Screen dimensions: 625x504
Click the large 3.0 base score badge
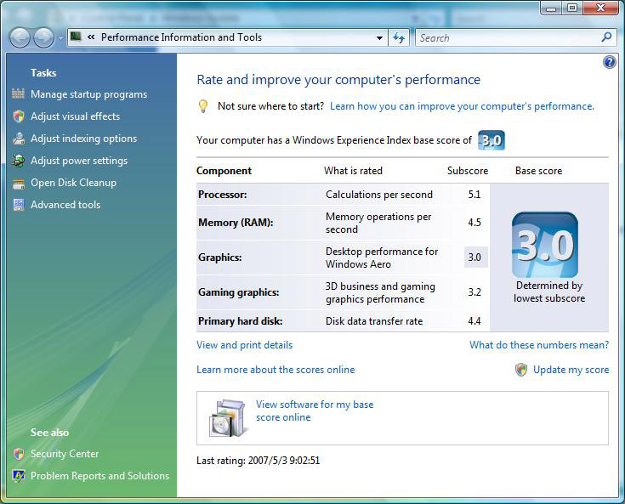[x=544, y=246]
